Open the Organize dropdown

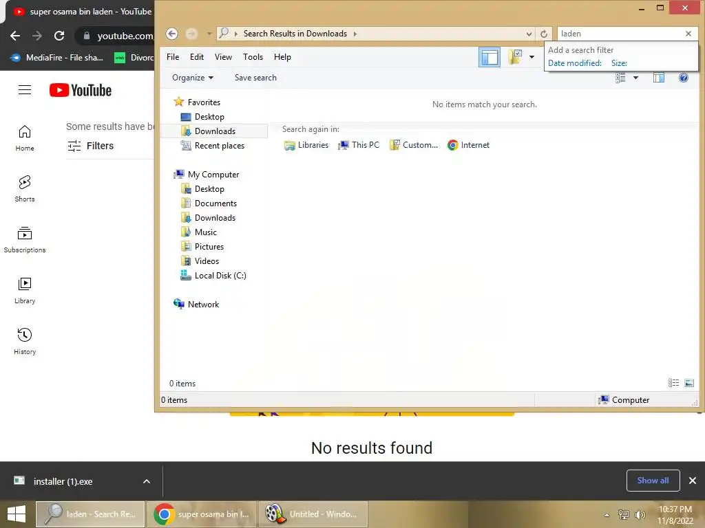(193, 78)
